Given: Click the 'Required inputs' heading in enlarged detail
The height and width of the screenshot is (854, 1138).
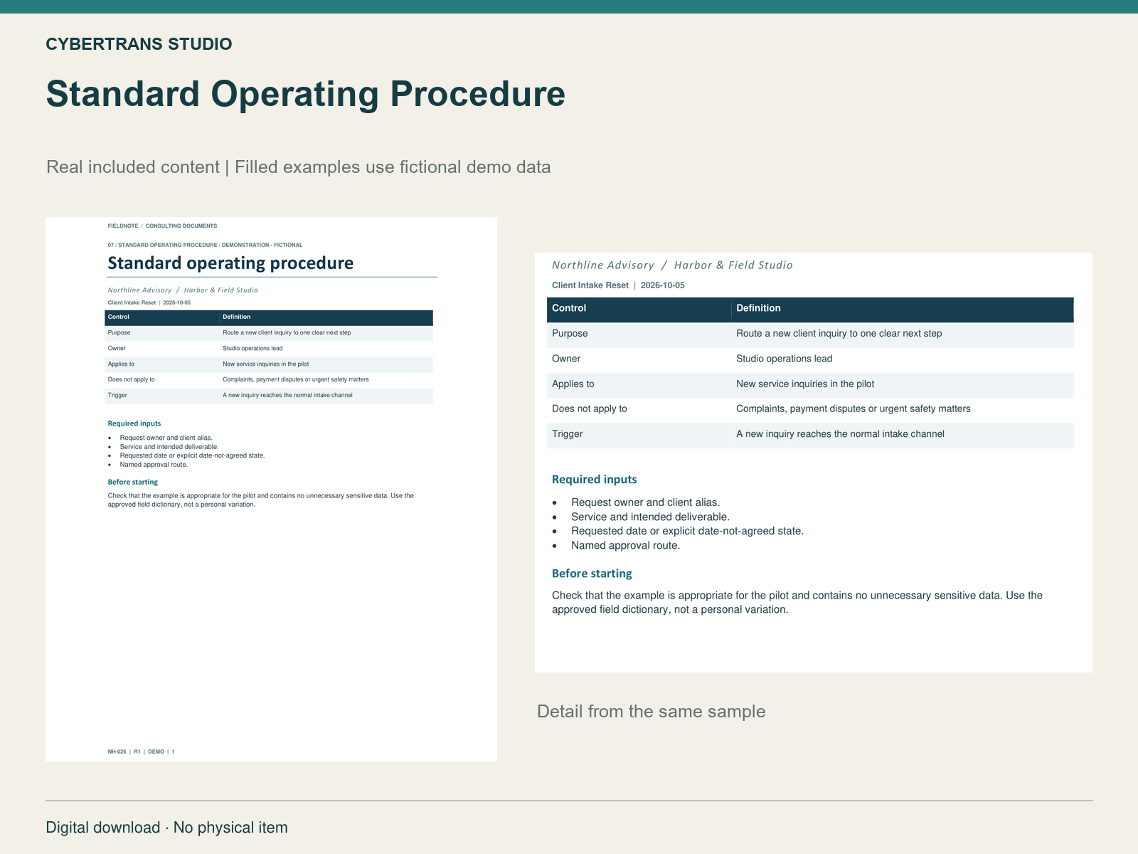Looking at the screenshot, I should tap(595, 480).
